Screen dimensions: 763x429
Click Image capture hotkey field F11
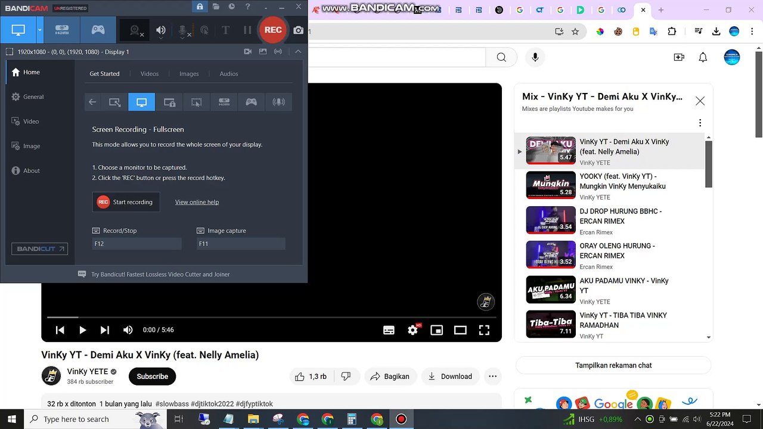pos(241,244)
